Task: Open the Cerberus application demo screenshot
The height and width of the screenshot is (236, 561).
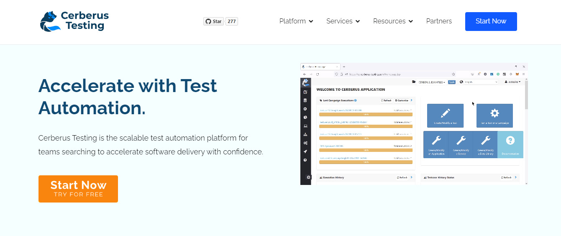Action: tap(414, 124)
